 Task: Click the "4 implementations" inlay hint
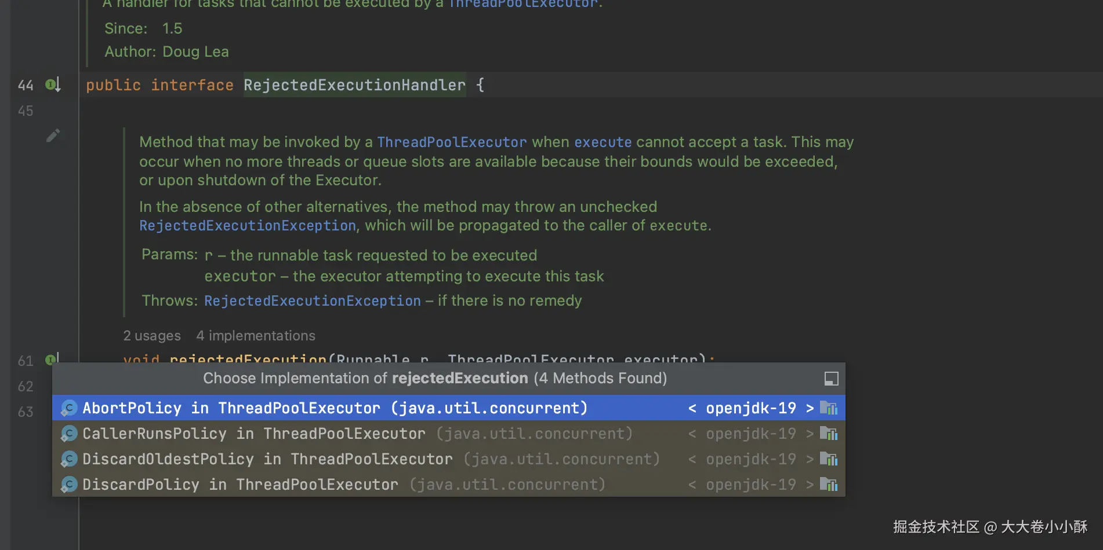tap(255, 336)
